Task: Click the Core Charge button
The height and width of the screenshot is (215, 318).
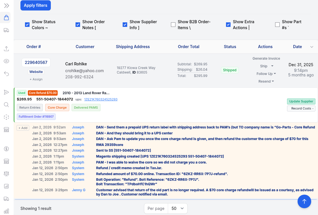Action: point(57,108)
